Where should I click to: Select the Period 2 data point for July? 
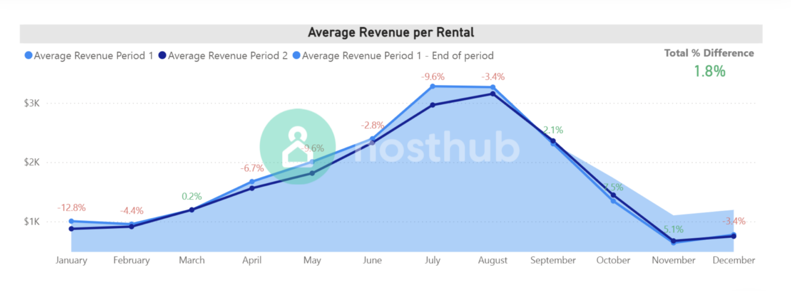[x=433, y=105]
